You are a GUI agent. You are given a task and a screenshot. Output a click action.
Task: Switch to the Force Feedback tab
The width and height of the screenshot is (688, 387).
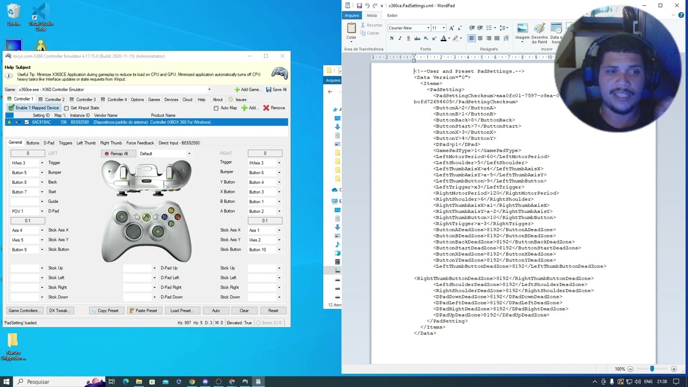coord(140,143)
